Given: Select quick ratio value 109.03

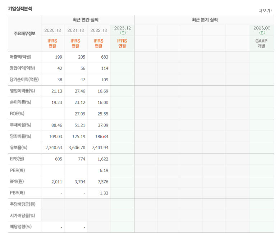Looking at the screenshot, I should [x=56, y=137].
